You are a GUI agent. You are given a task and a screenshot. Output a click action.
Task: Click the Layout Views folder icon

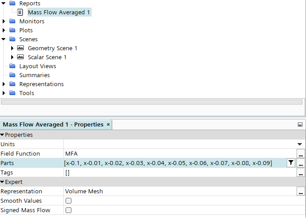click(12, 66)
